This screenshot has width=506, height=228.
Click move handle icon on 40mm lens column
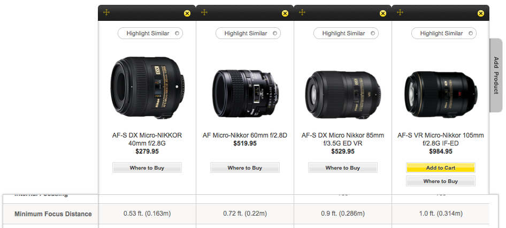point(106,12)
